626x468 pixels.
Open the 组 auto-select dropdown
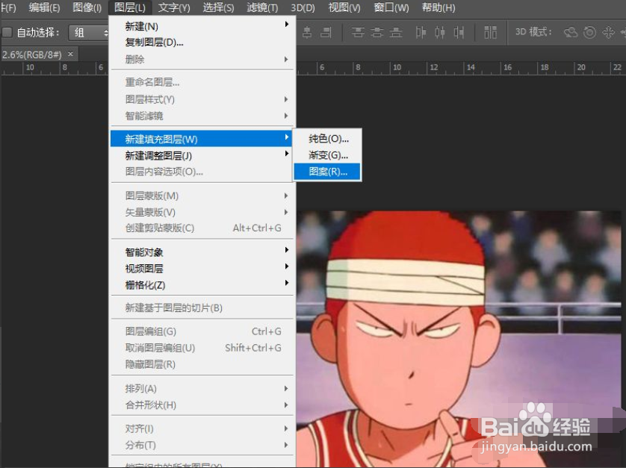pos(89,33)
